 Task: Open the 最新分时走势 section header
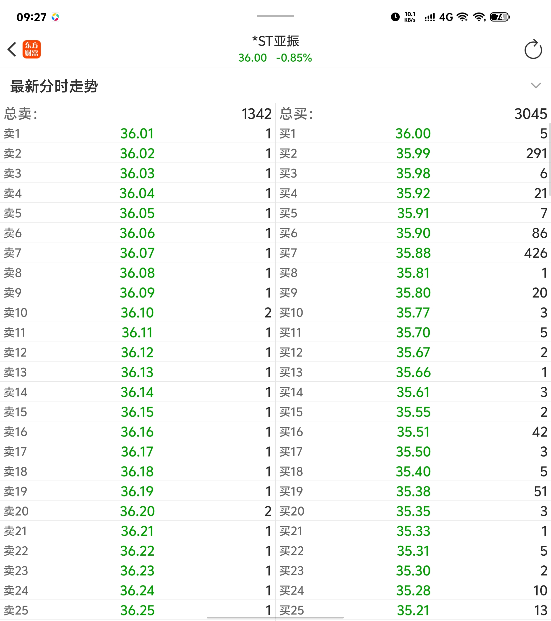click(x=54, y=86)
